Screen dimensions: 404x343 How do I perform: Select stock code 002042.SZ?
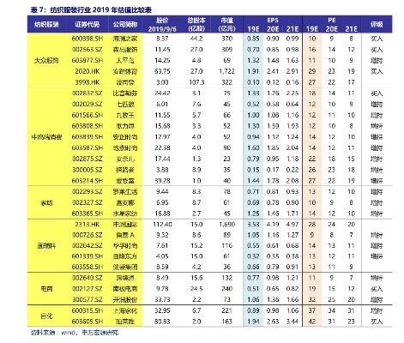[x=87, y=245]
